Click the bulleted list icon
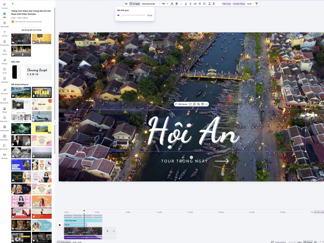Viewport: 324px width, 243px height. 204,4
